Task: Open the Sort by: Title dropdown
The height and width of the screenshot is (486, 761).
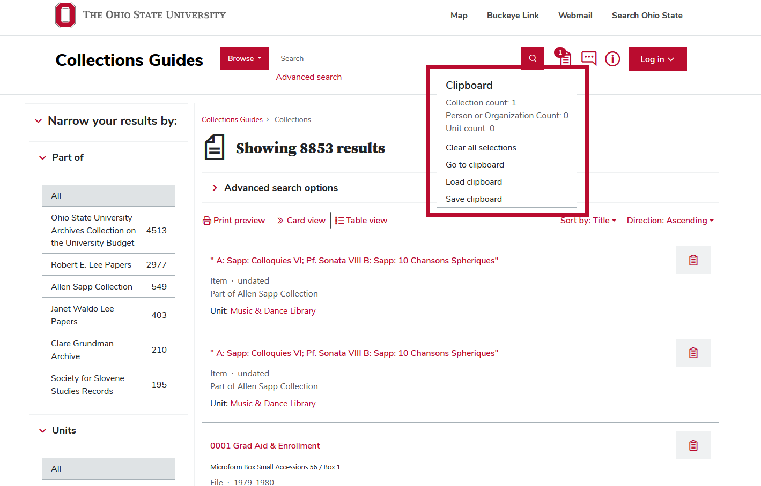Action: [x=588, y=221]
